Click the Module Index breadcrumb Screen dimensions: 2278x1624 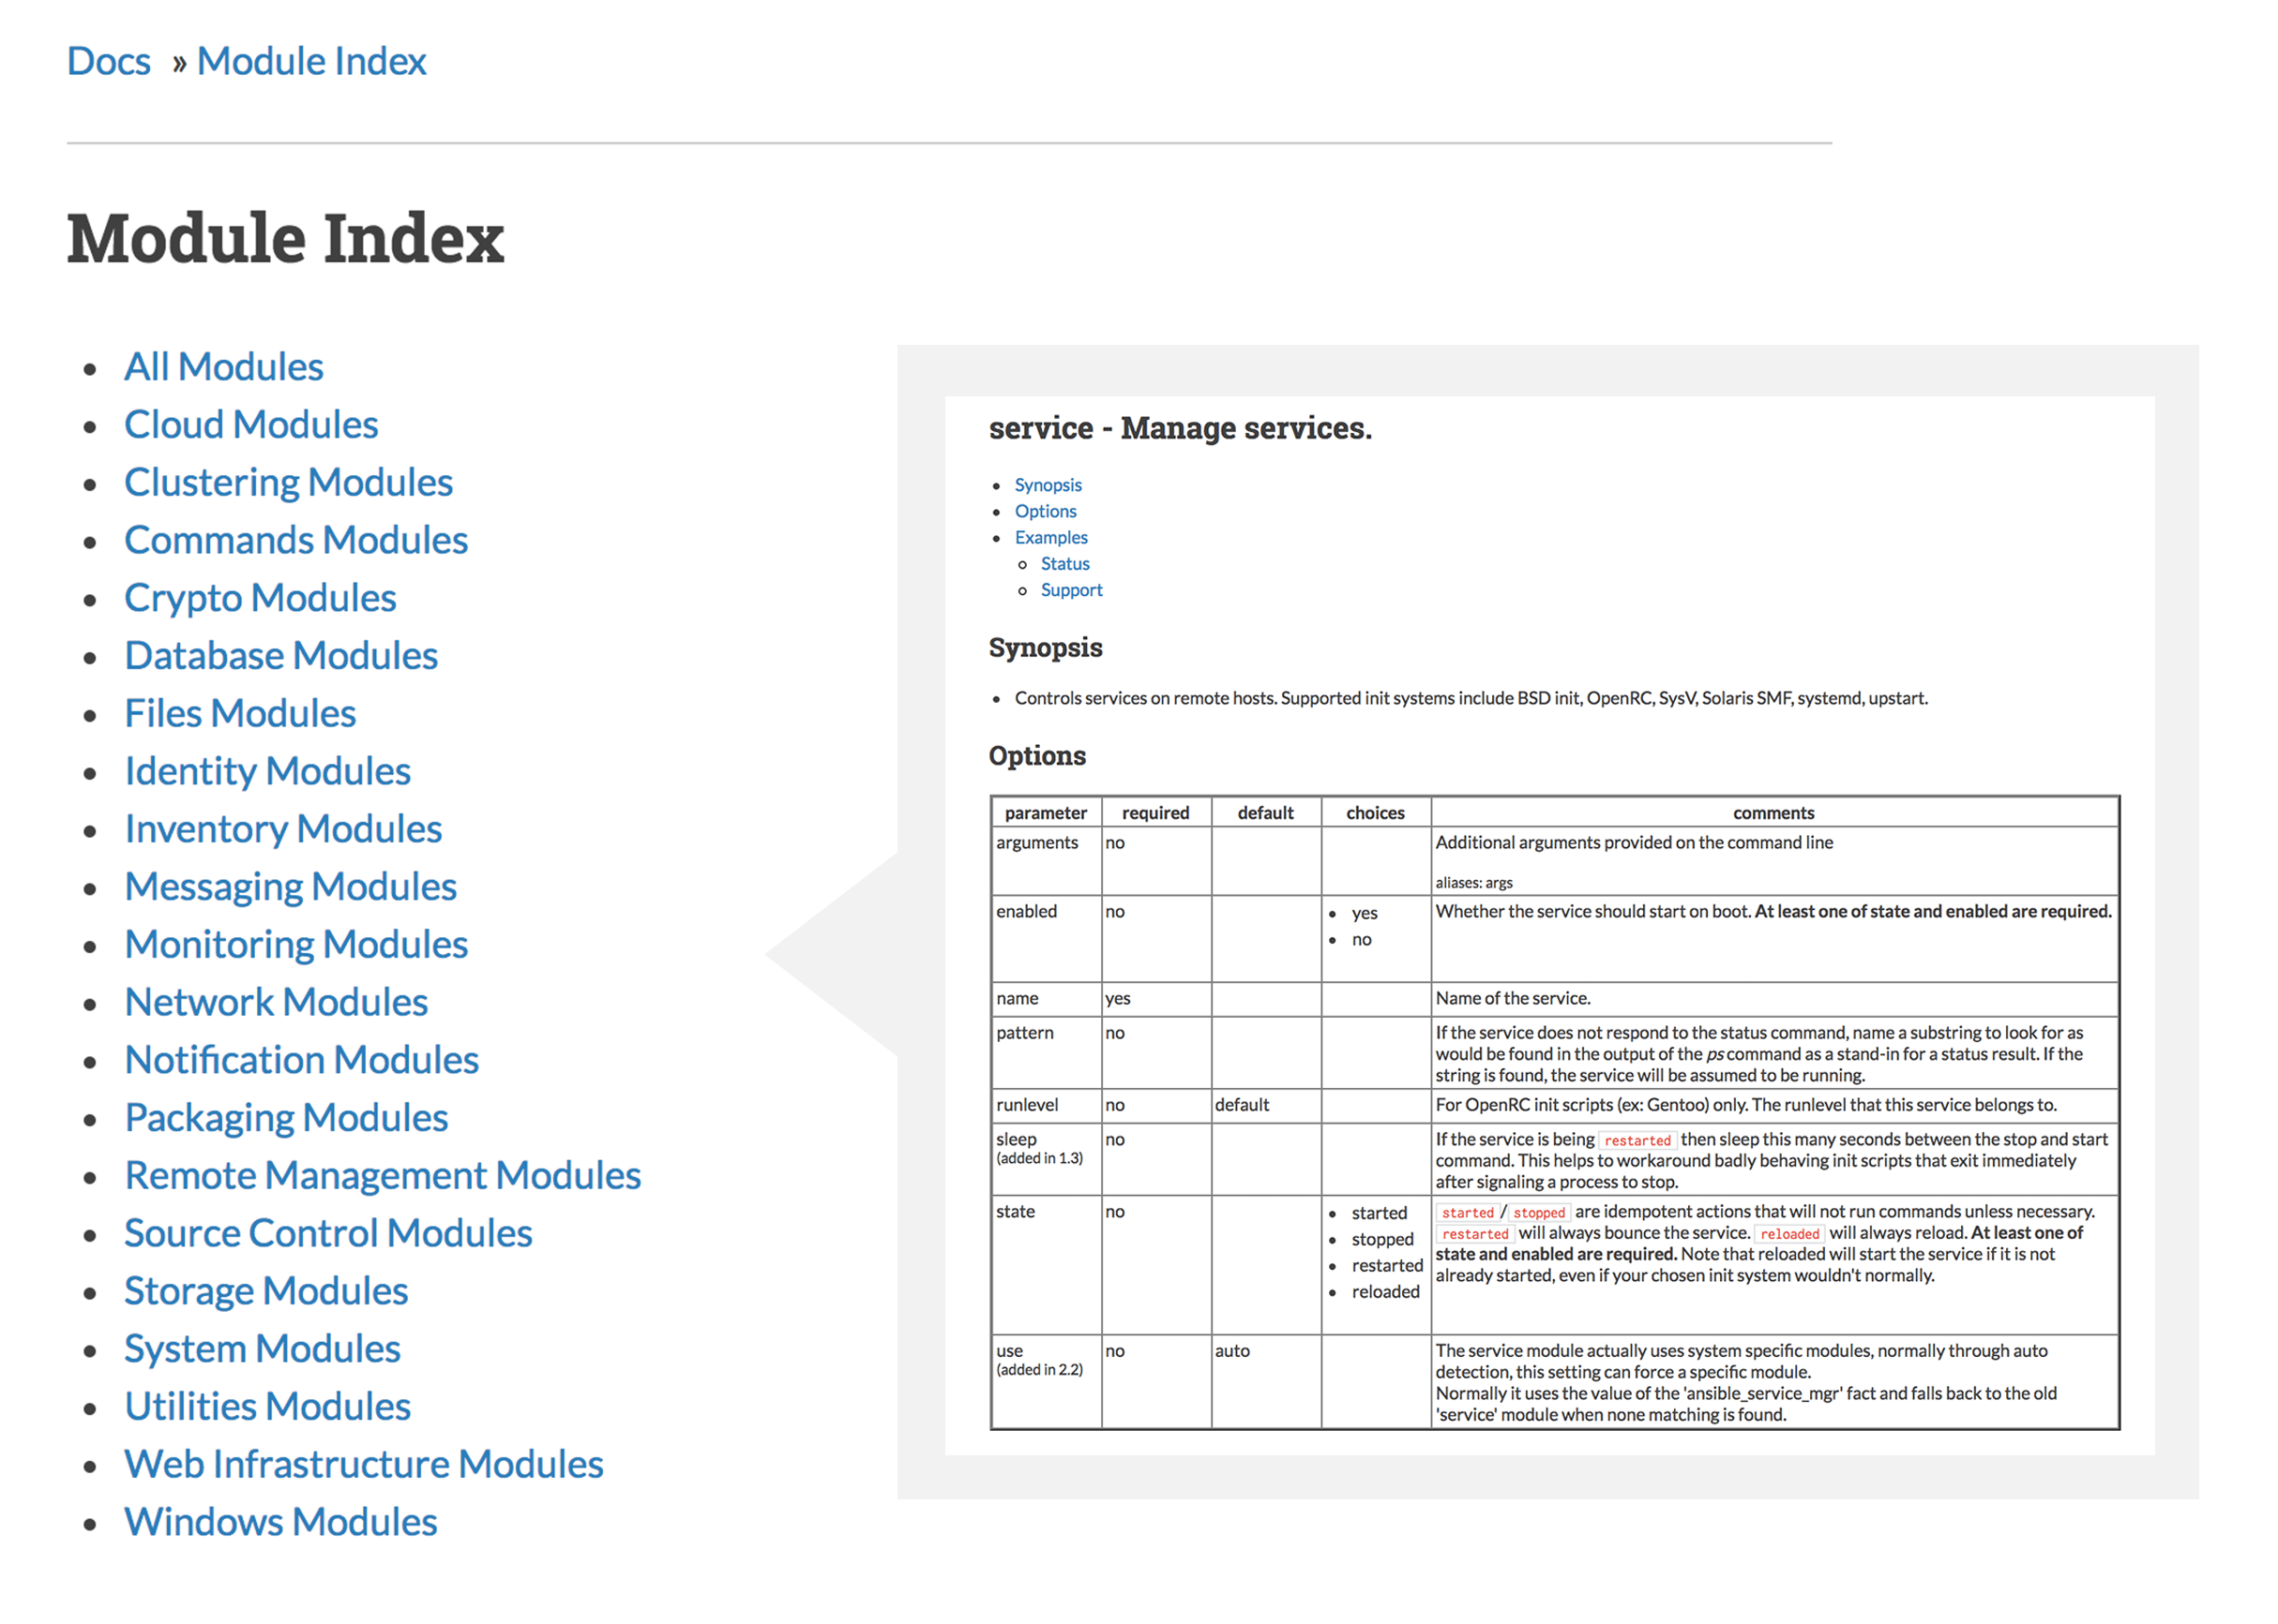(x=310, y=60)
